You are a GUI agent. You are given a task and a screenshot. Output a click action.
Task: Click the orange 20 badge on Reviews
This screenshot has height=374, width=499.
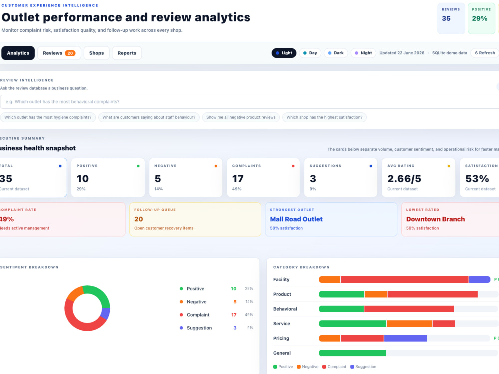click(70, 53)
